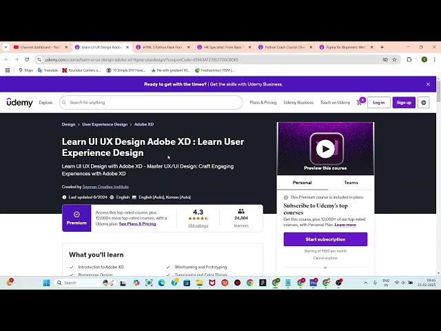Viewport: 441px width, 331px height.
Task: Go forward with the browser forward arrow
Action: (17, 60)
